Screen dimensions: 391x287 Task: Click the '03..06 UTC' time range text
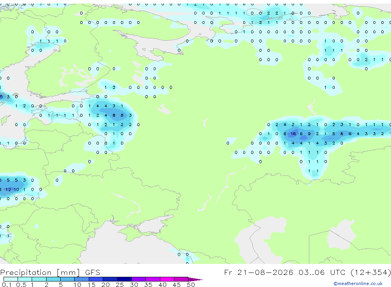[322, 272]
